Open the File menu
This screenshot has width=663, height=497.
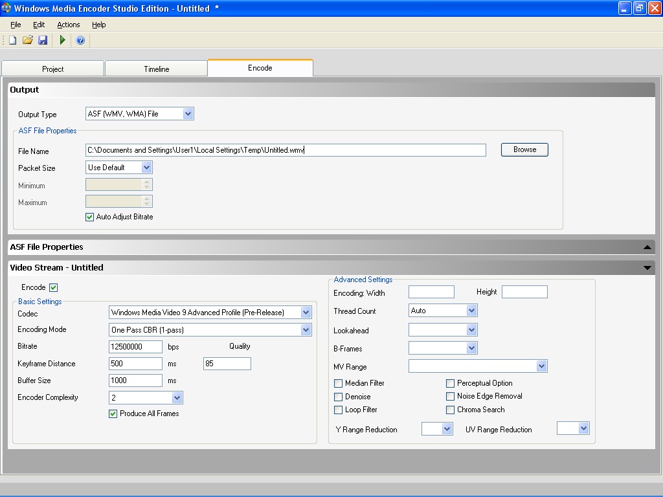[x=16, y=25]
